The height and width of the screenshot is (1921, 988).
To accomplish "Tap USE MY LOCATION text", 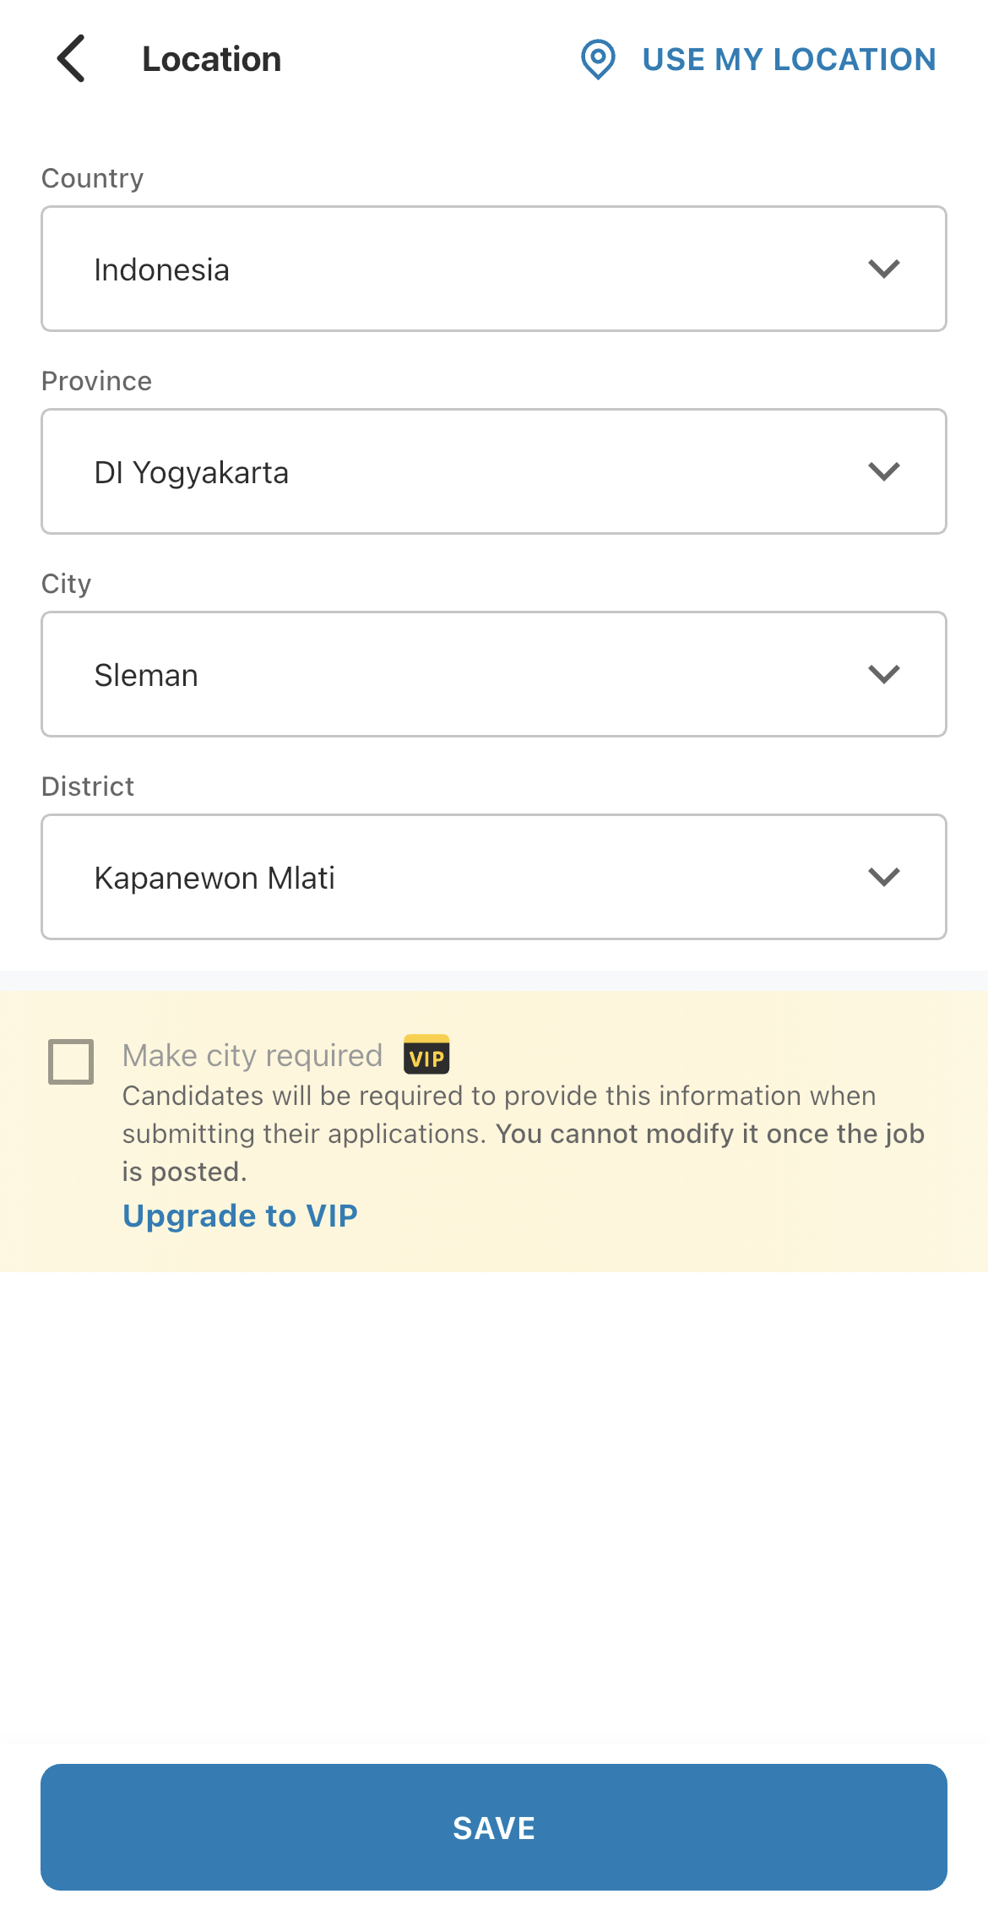I will pos(789,59).
